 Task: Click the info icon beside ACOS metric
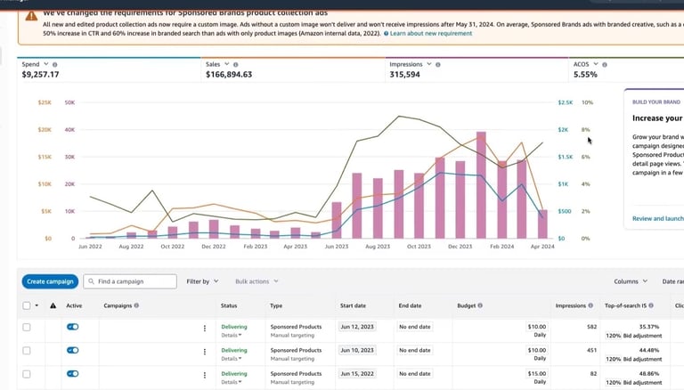point(606,65)
